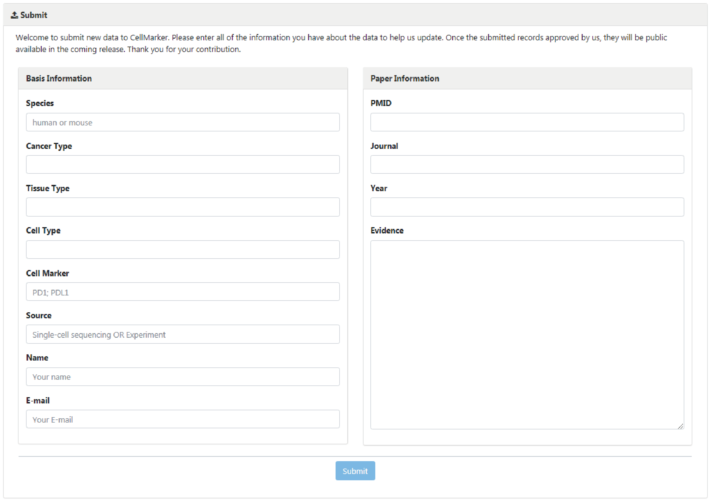Grab the Evidence textarea resize handle
Viewport: 712px width, 502px height.
[680, 426]
